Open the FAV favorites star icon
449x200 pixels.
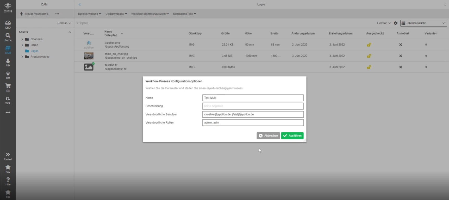[x=8, y=169]
